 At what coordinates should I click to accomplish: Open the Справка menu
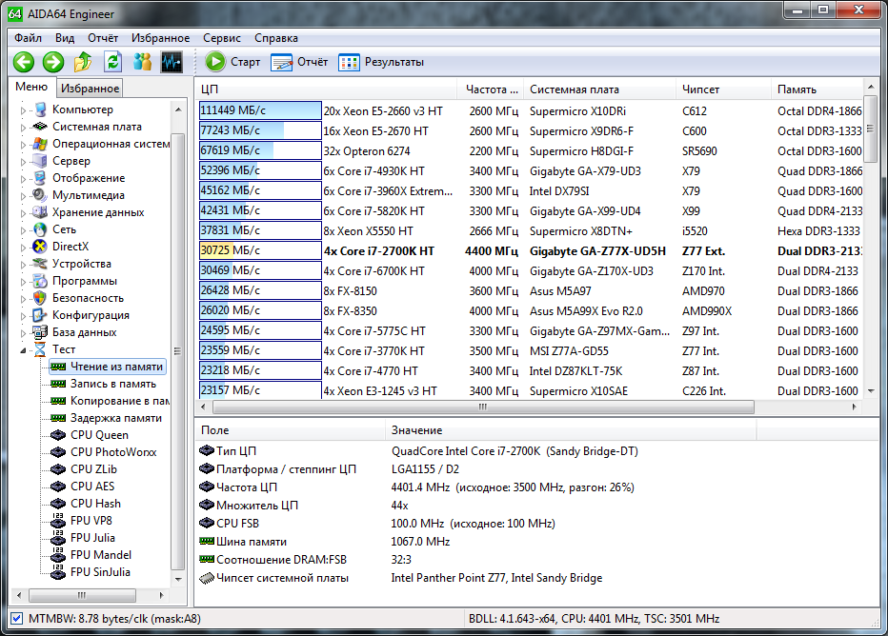tap(275, 38)
